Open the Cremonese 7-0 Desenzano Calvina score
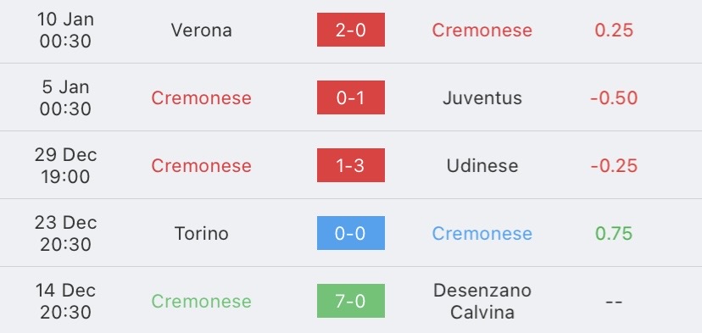This screenshot has height=333, width=702. coord(350,301)
